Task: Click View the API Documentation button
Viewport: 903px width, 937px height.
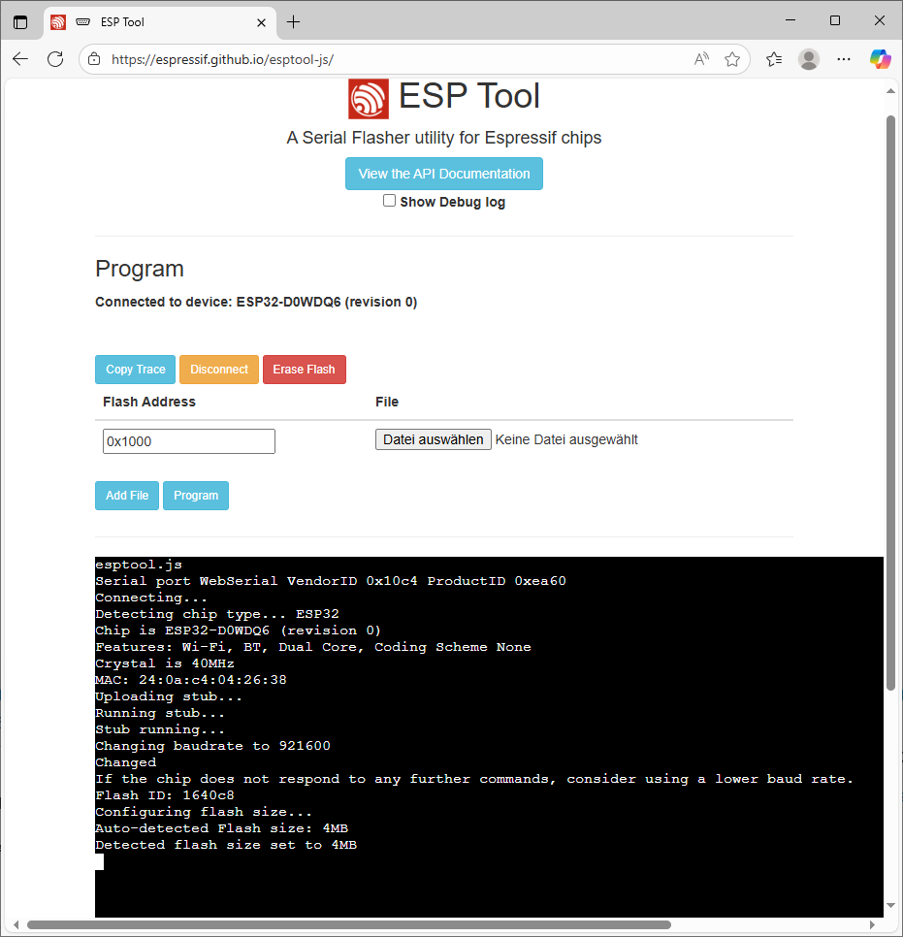Action: pos(444,174)
